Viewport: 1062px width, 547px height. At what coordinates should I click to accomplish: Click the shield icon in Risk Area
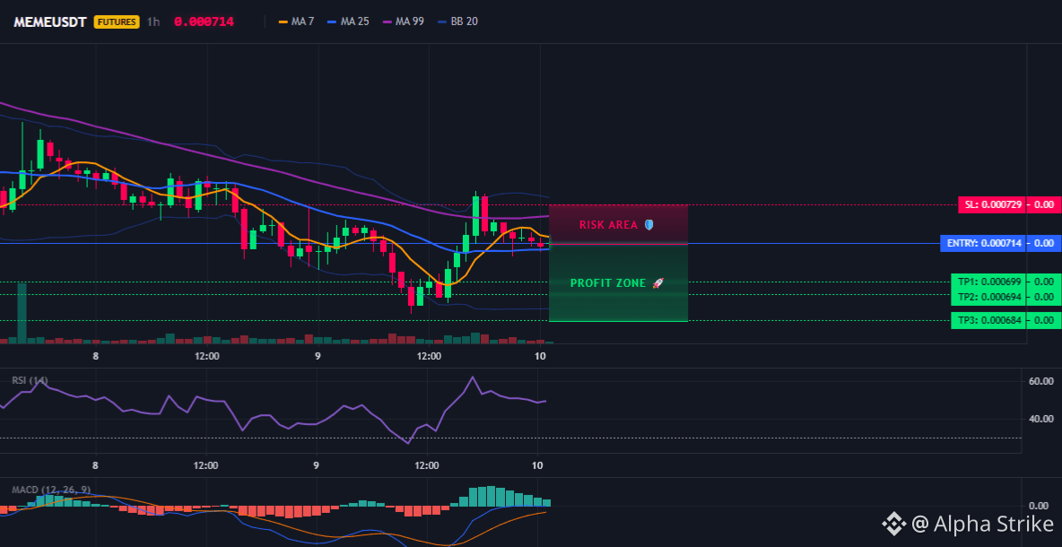649,225
